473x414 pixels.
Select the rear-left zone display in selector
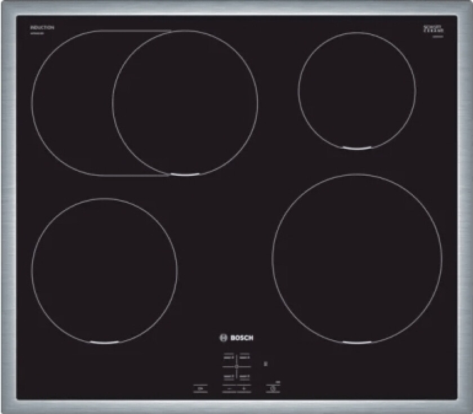pyautogui.click(x=229, y=357)
